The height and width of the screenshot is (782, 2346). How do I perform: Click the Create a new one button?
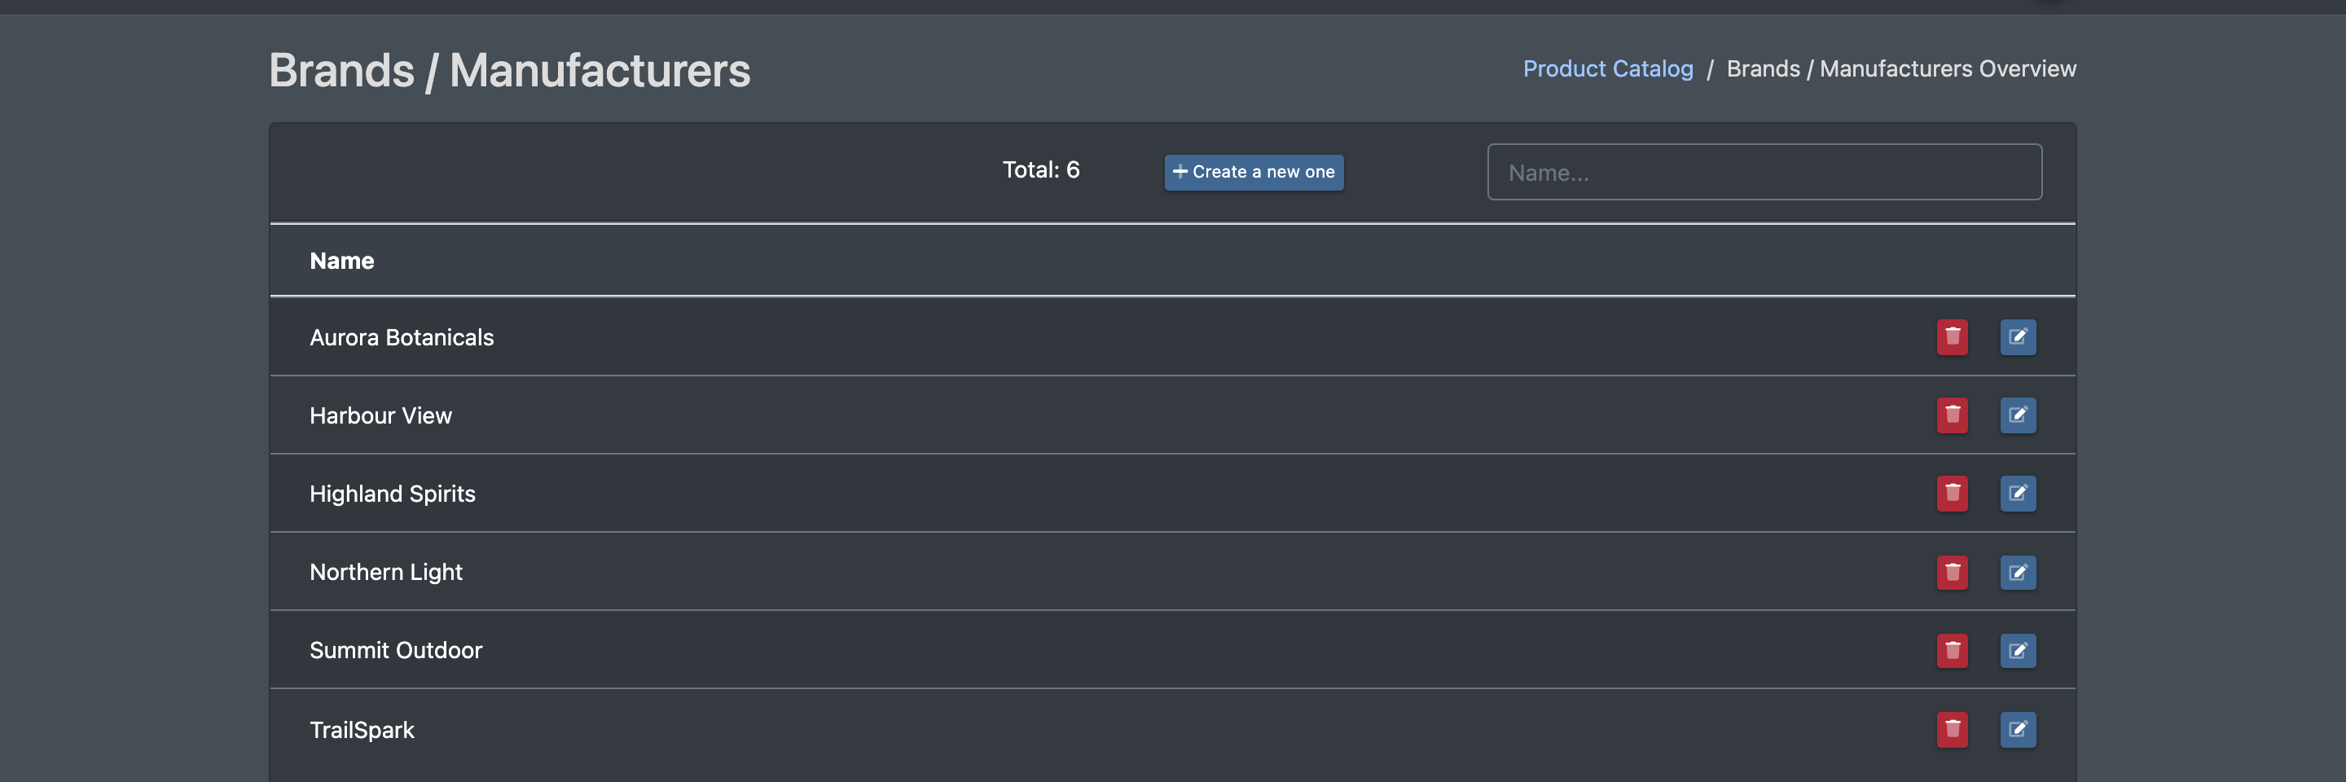1253,172
